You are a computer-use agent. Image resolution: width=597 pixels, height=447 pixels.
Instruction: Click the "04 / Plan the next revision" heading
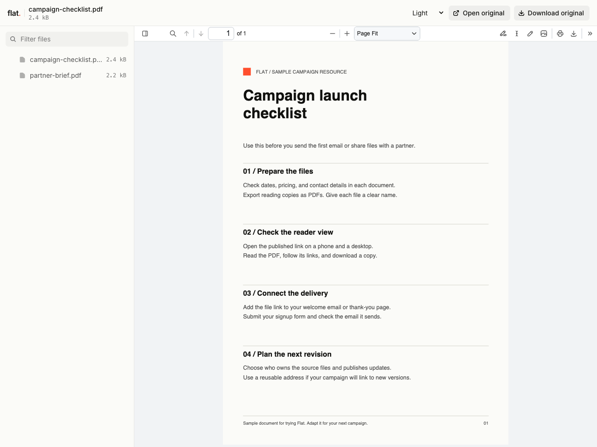click(287, 354)
